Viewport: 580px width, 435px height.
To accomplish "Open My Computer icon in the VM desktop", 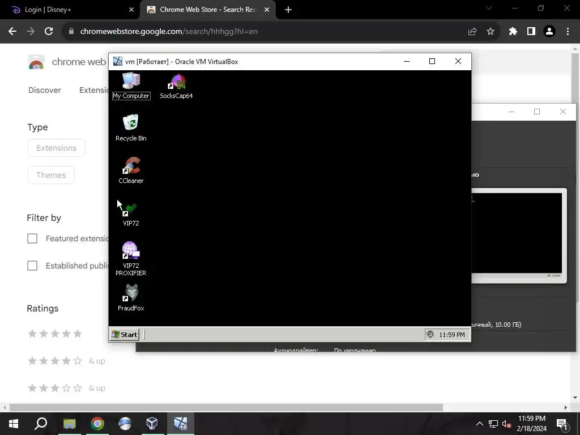I will (x=131, y=86).
